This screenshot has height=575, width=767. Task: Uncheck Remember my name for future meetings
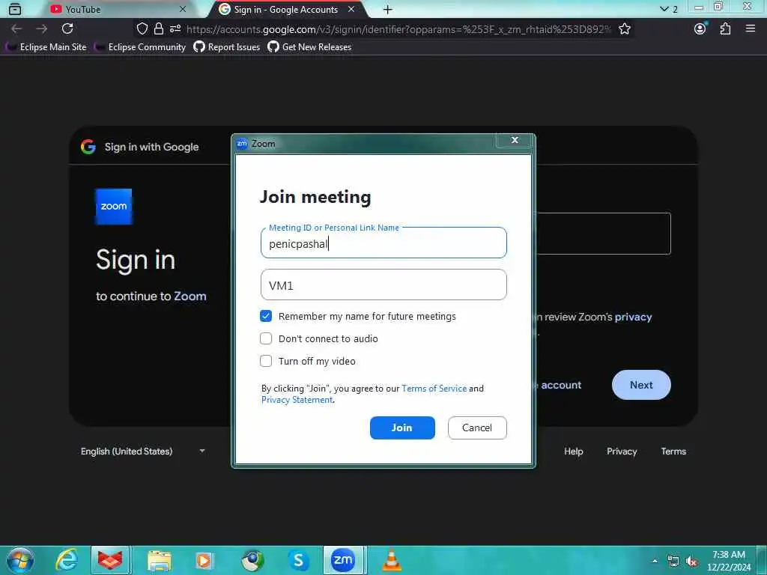[266, 316]
